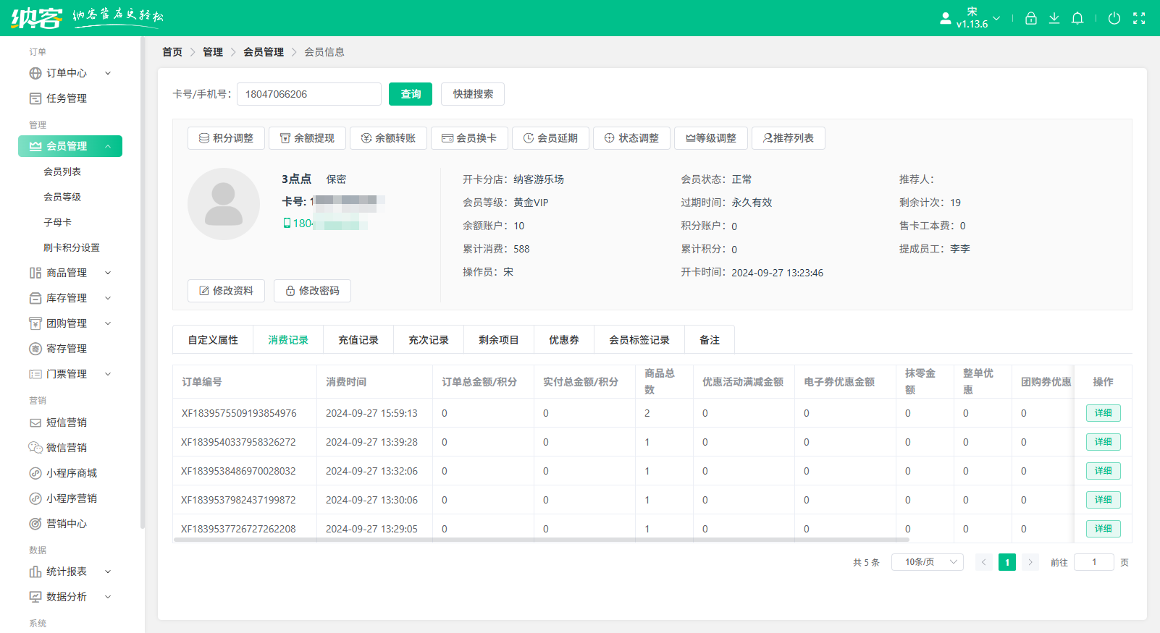
Task: Switch to the 优惠券 tab
Action: [x=563, y=340]
